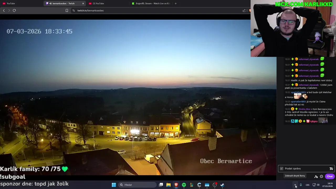
Task: Open chat settings gear
Action: click(321, 176)
